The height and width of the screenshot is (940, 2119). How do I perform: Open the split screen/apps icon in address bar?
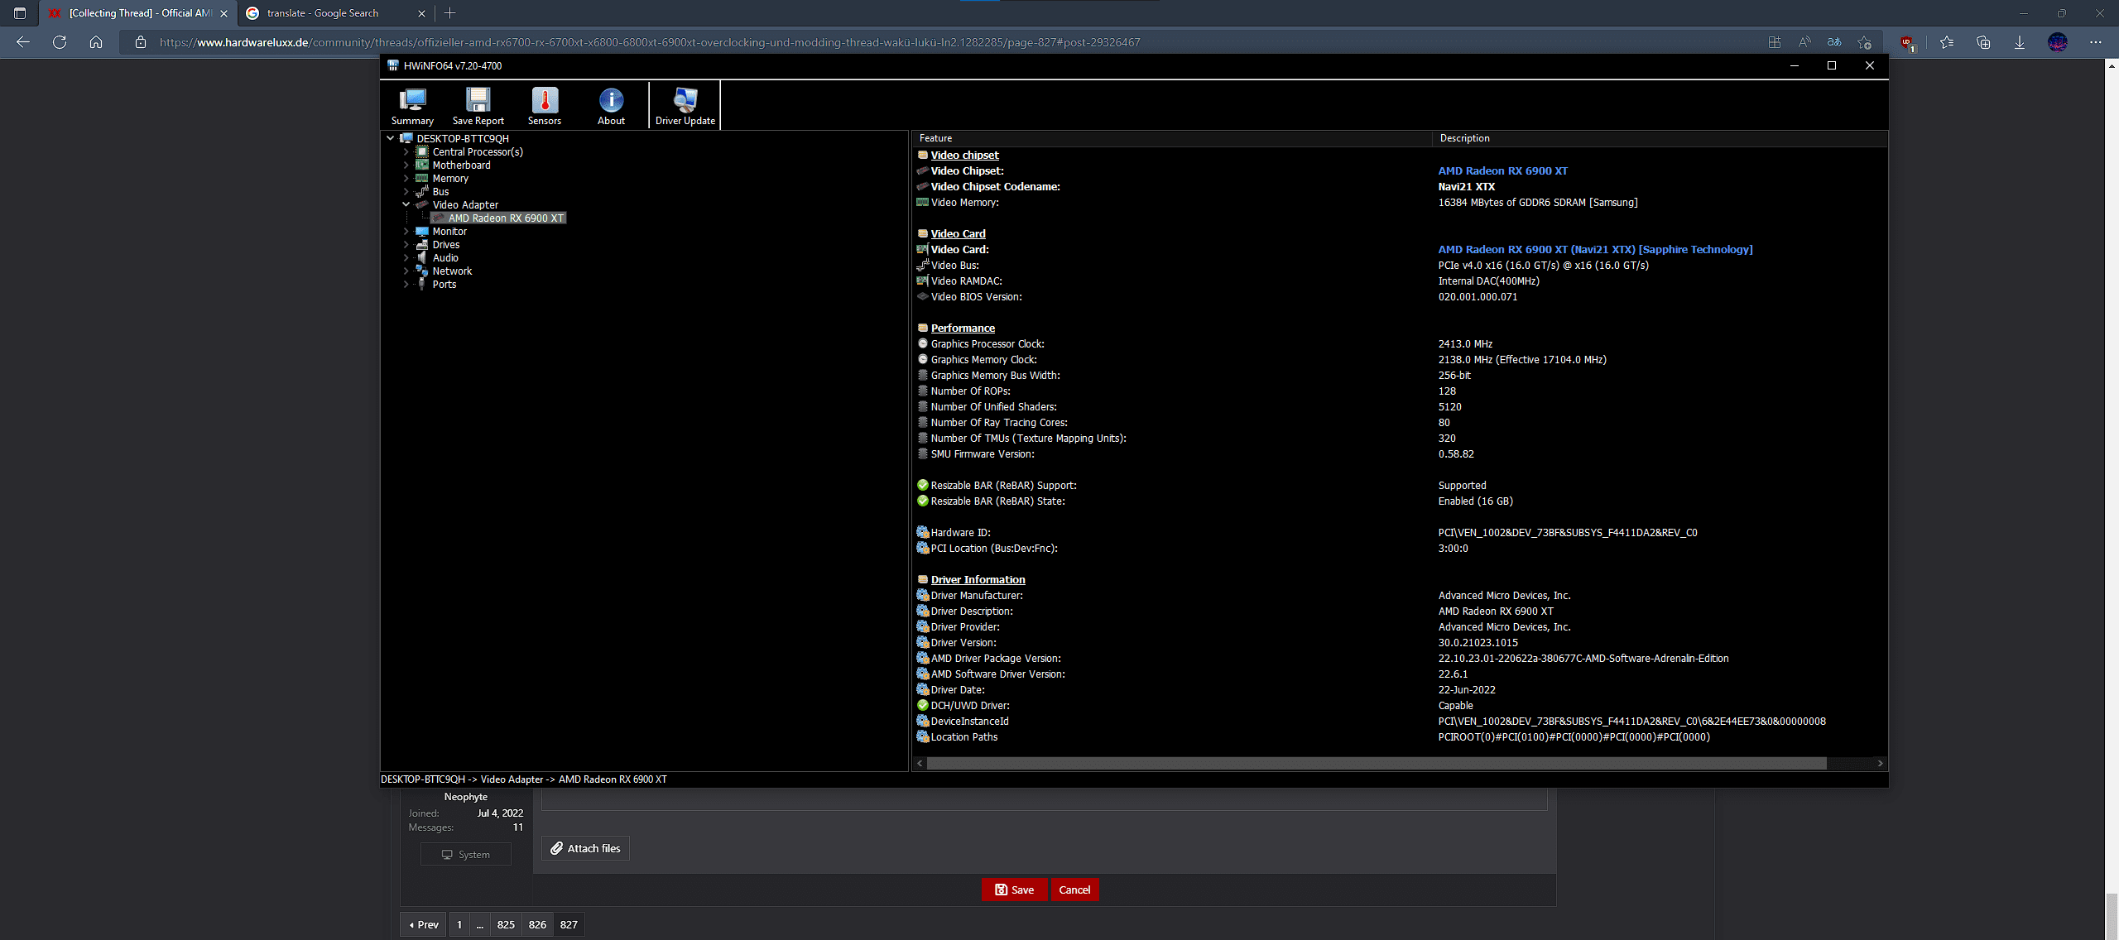1775,42
